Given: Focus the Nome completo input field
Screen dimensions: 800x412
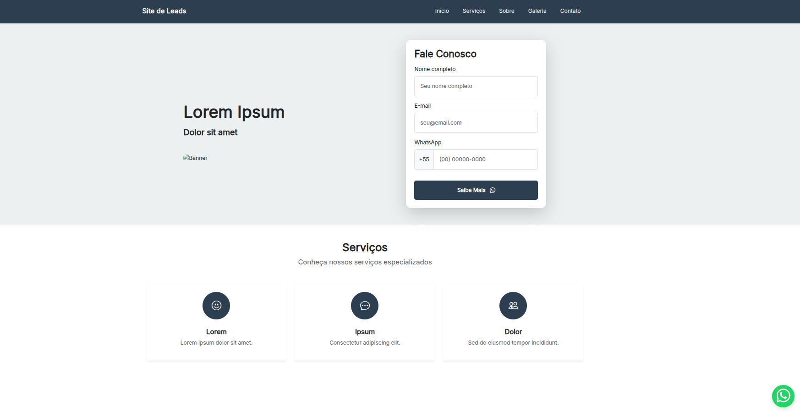Looking at the screenshot, I should [x=476, y=86].
